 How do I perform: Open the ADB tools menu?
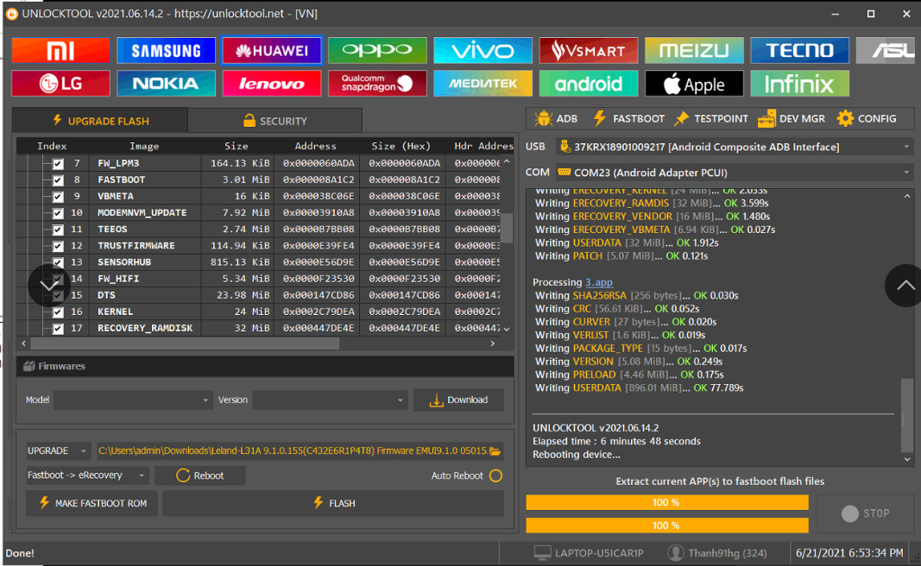(556, 118)
